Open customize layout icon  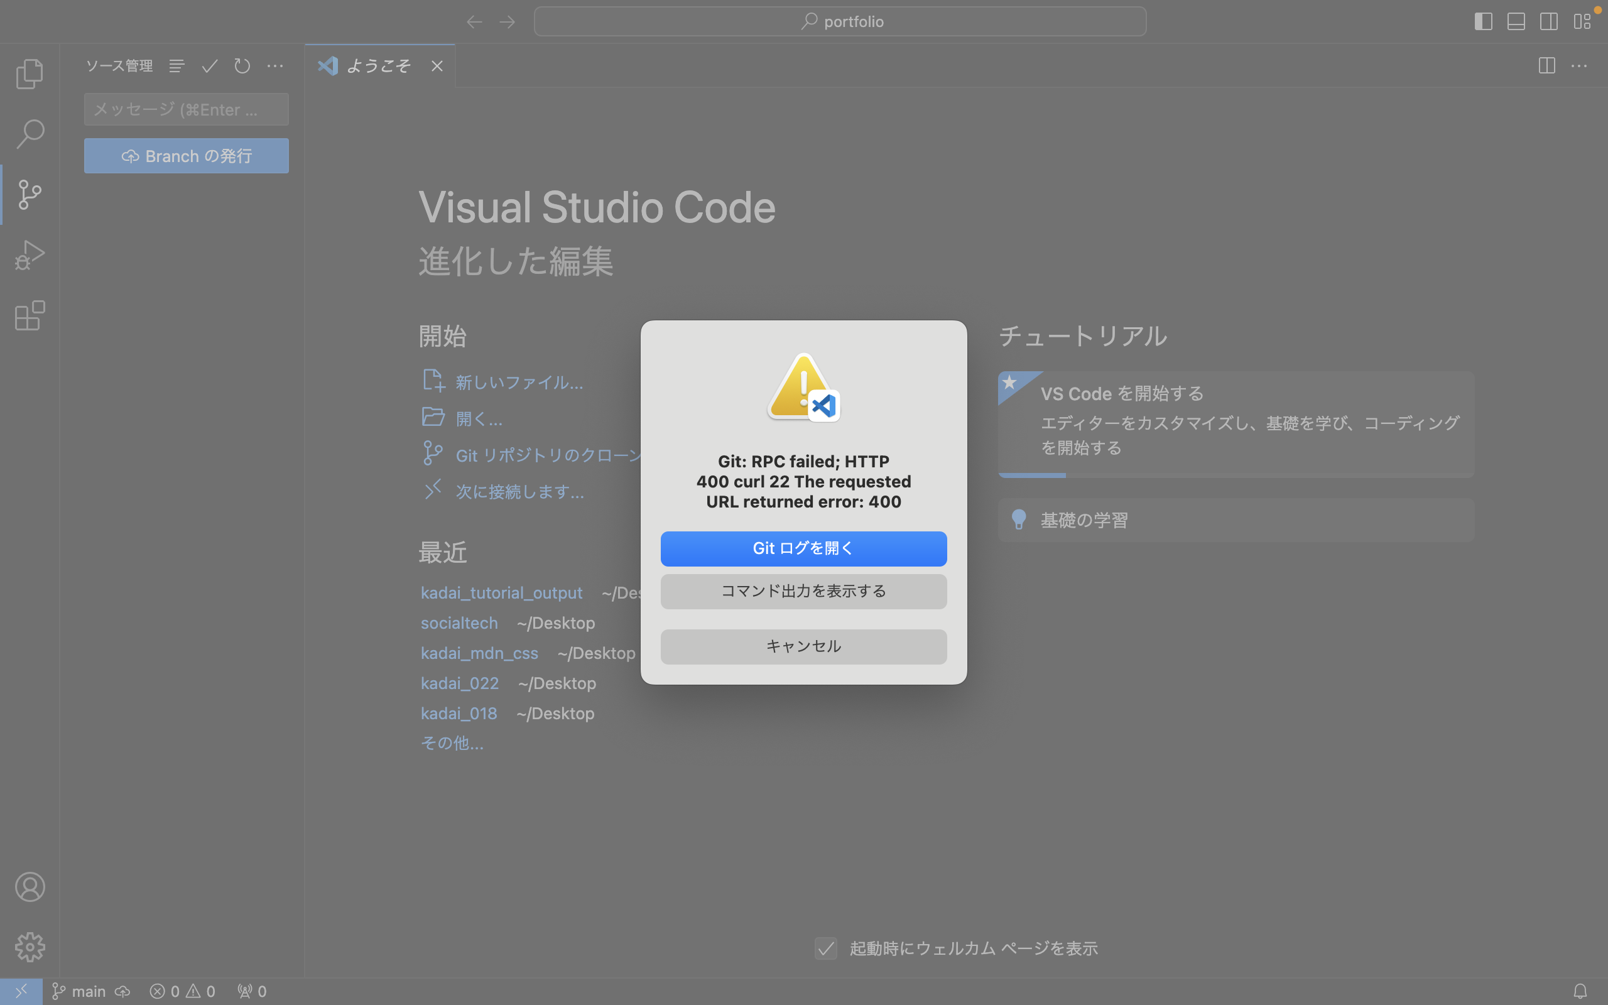1582,21
